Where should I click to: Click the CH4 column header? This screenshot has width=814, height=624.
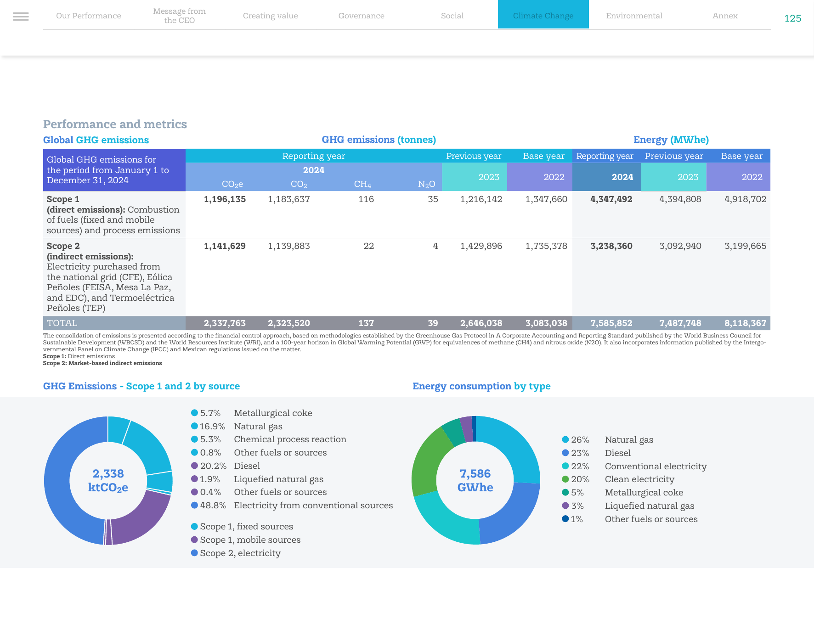pyautogui.click(x=362, y=184)
